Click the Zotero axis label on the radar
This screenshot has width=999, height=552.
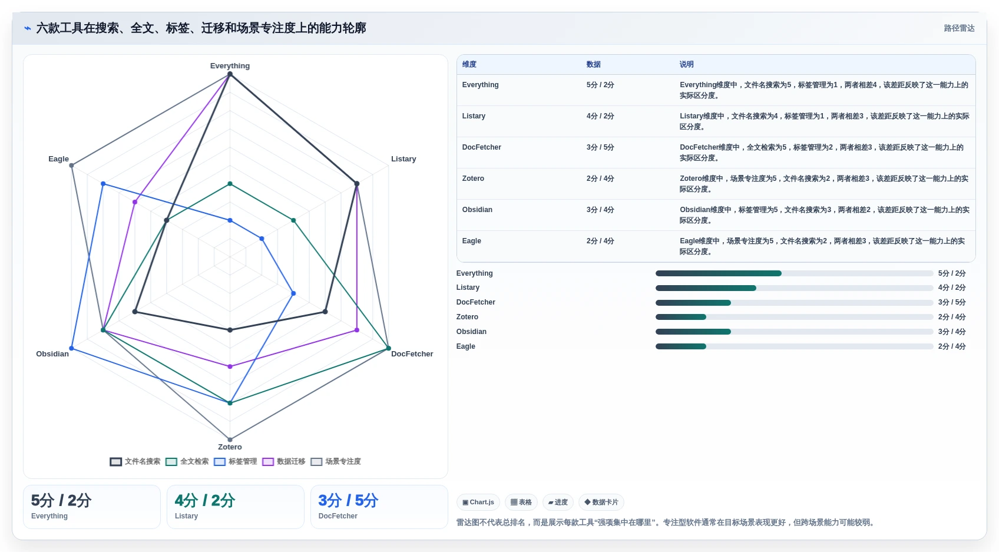tap(230, 447)
